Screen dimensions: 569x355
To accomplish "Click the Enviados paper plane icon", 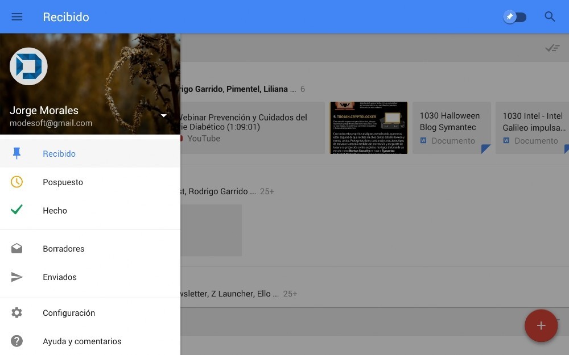I will (17, 277).
